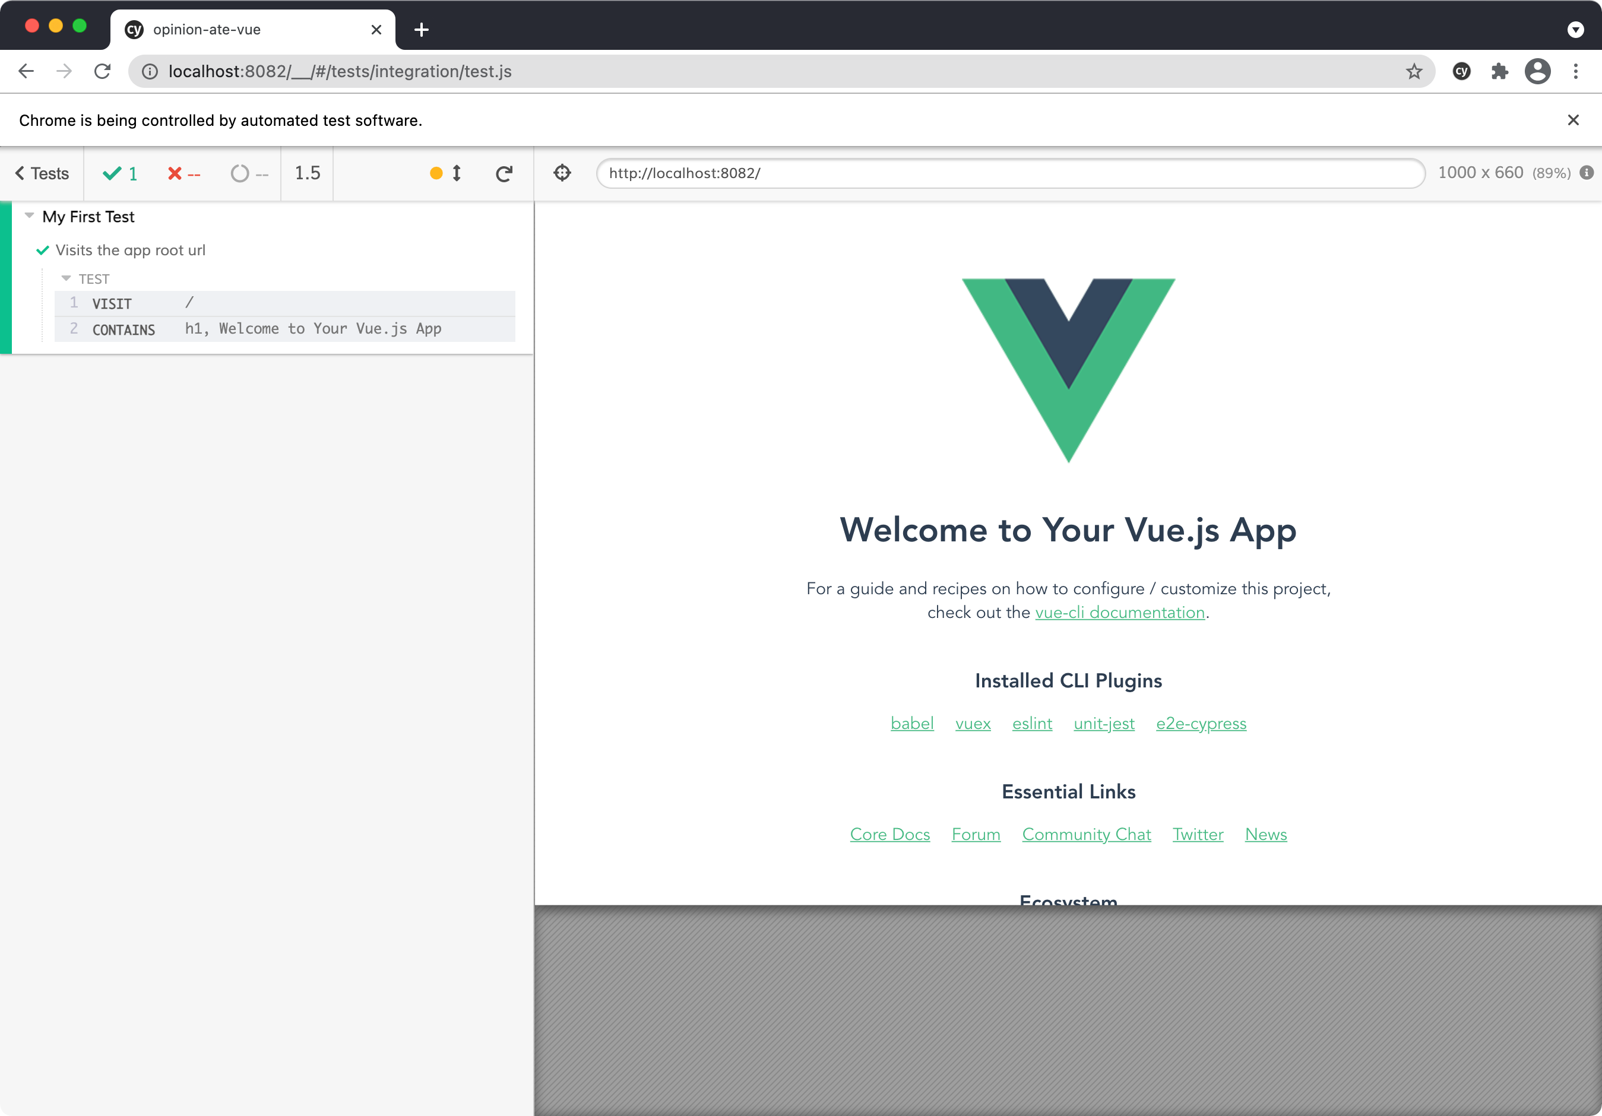Bookmark this page with the star icon
Screen dimensions: 1602x1116
pos(1414,71)
